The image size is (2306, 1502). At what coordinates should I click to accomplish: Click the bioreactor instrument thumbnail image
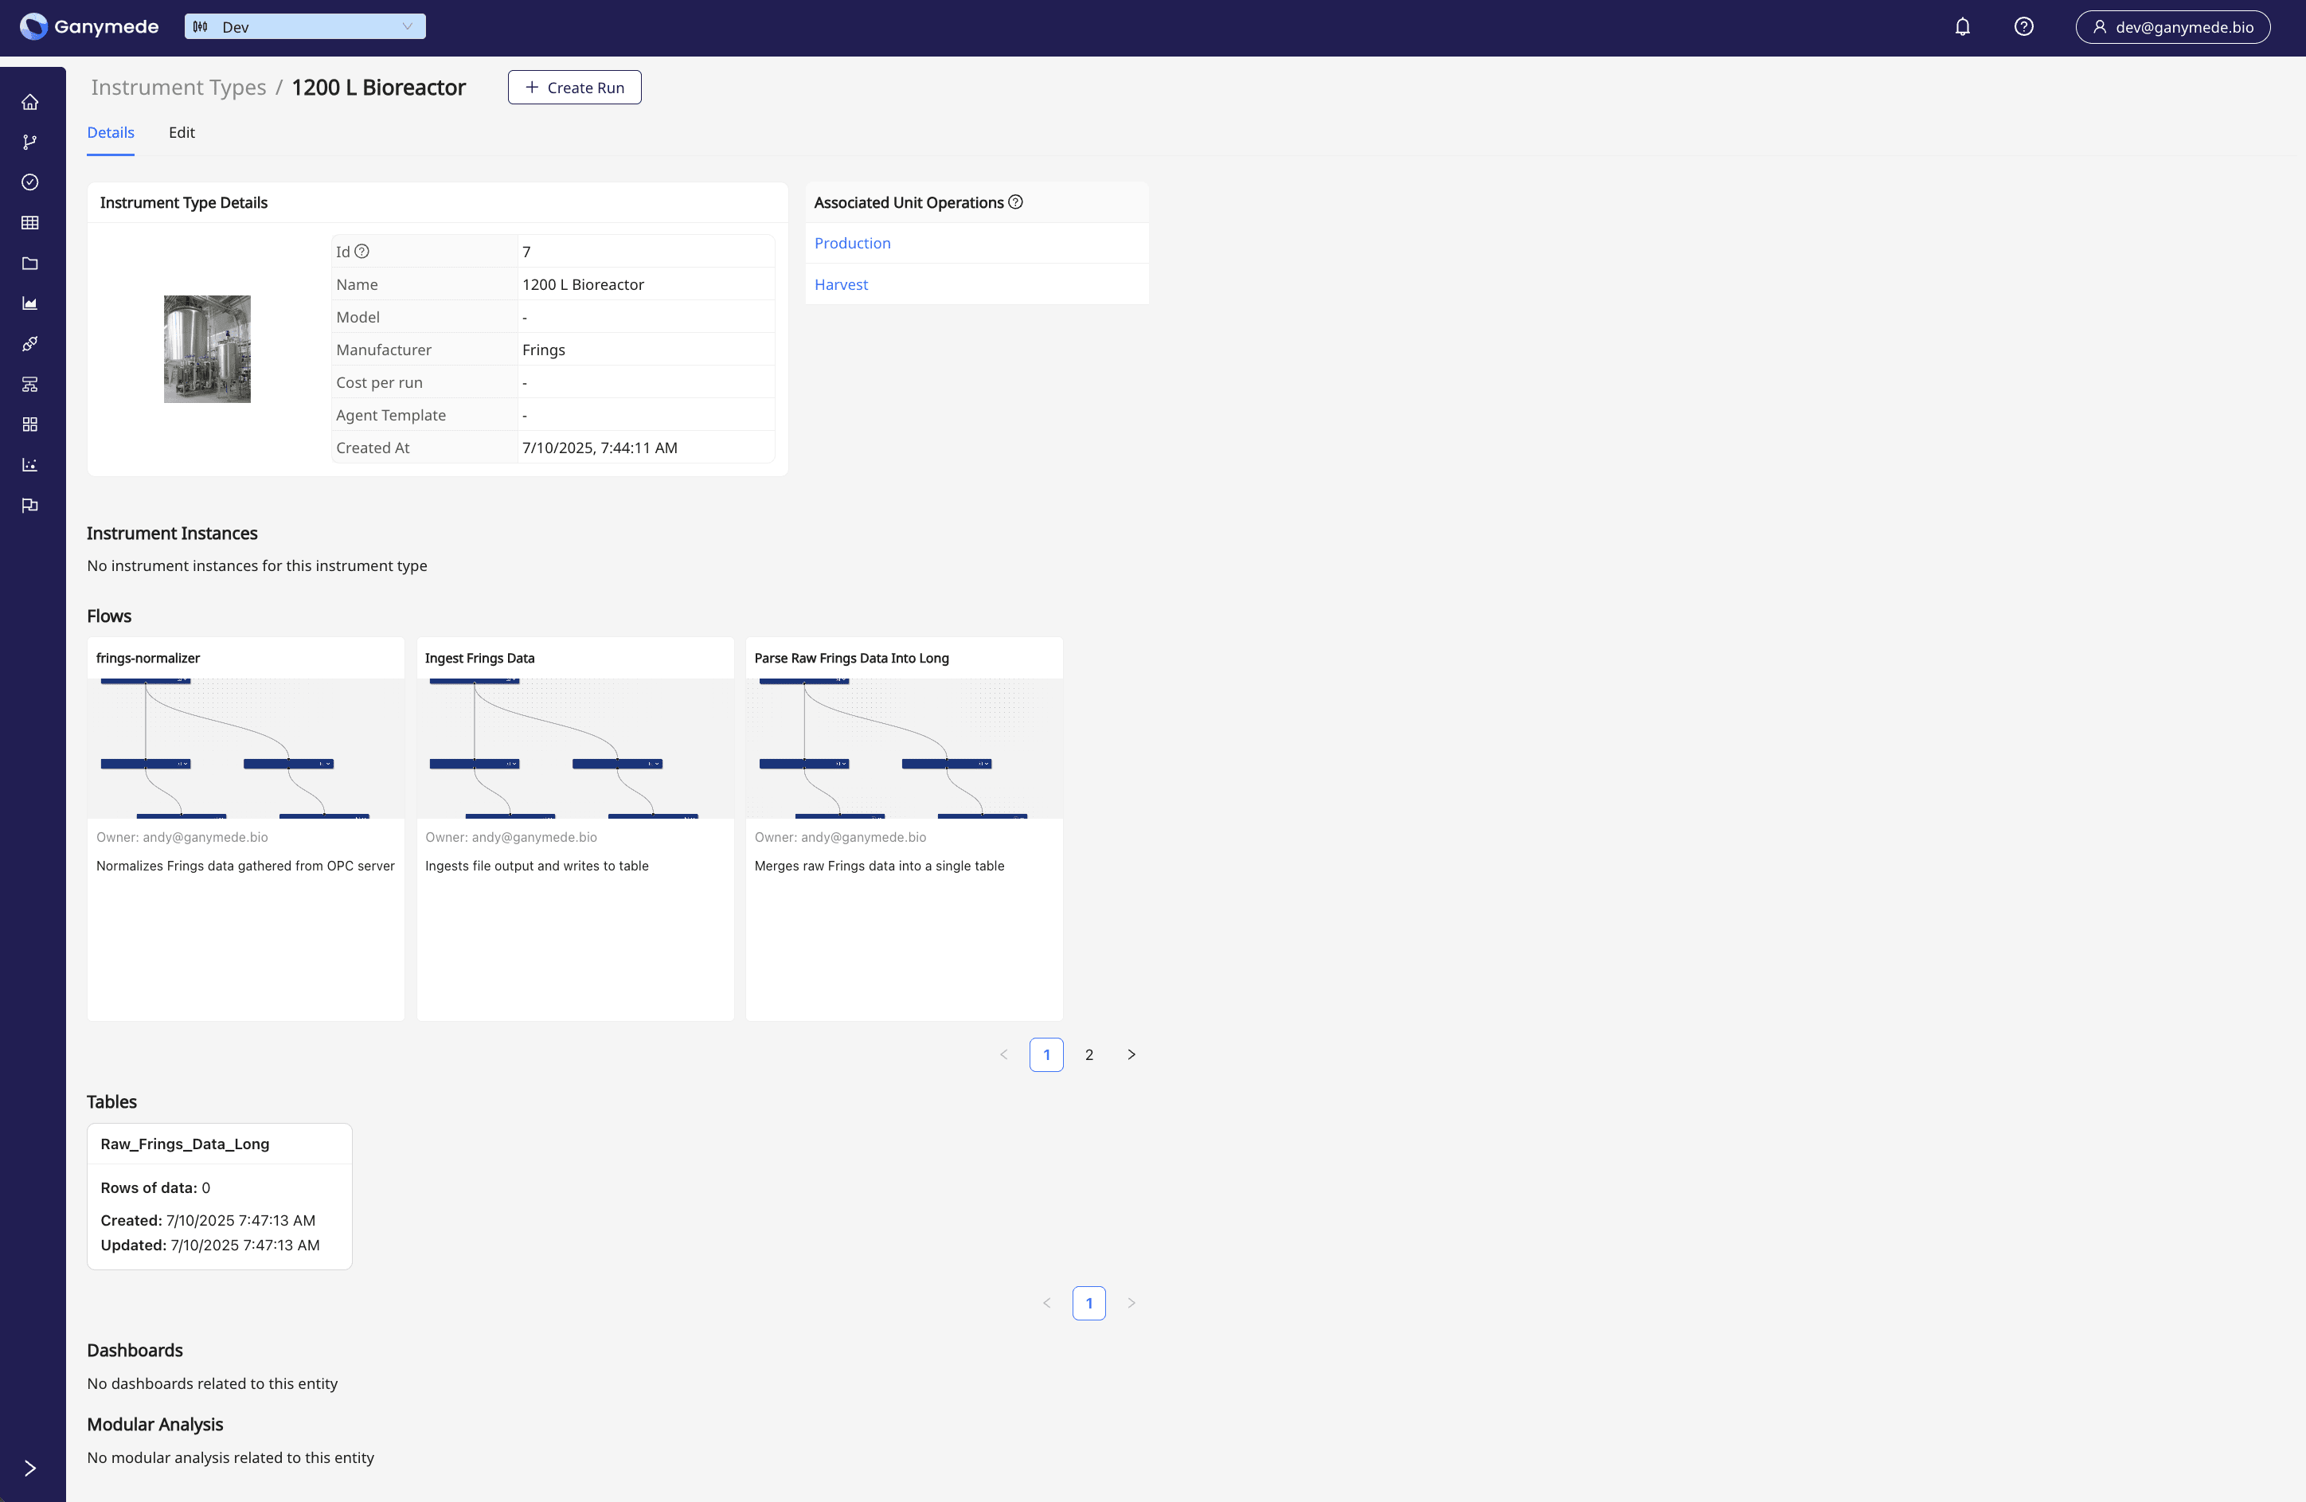(x=206, y=349)
